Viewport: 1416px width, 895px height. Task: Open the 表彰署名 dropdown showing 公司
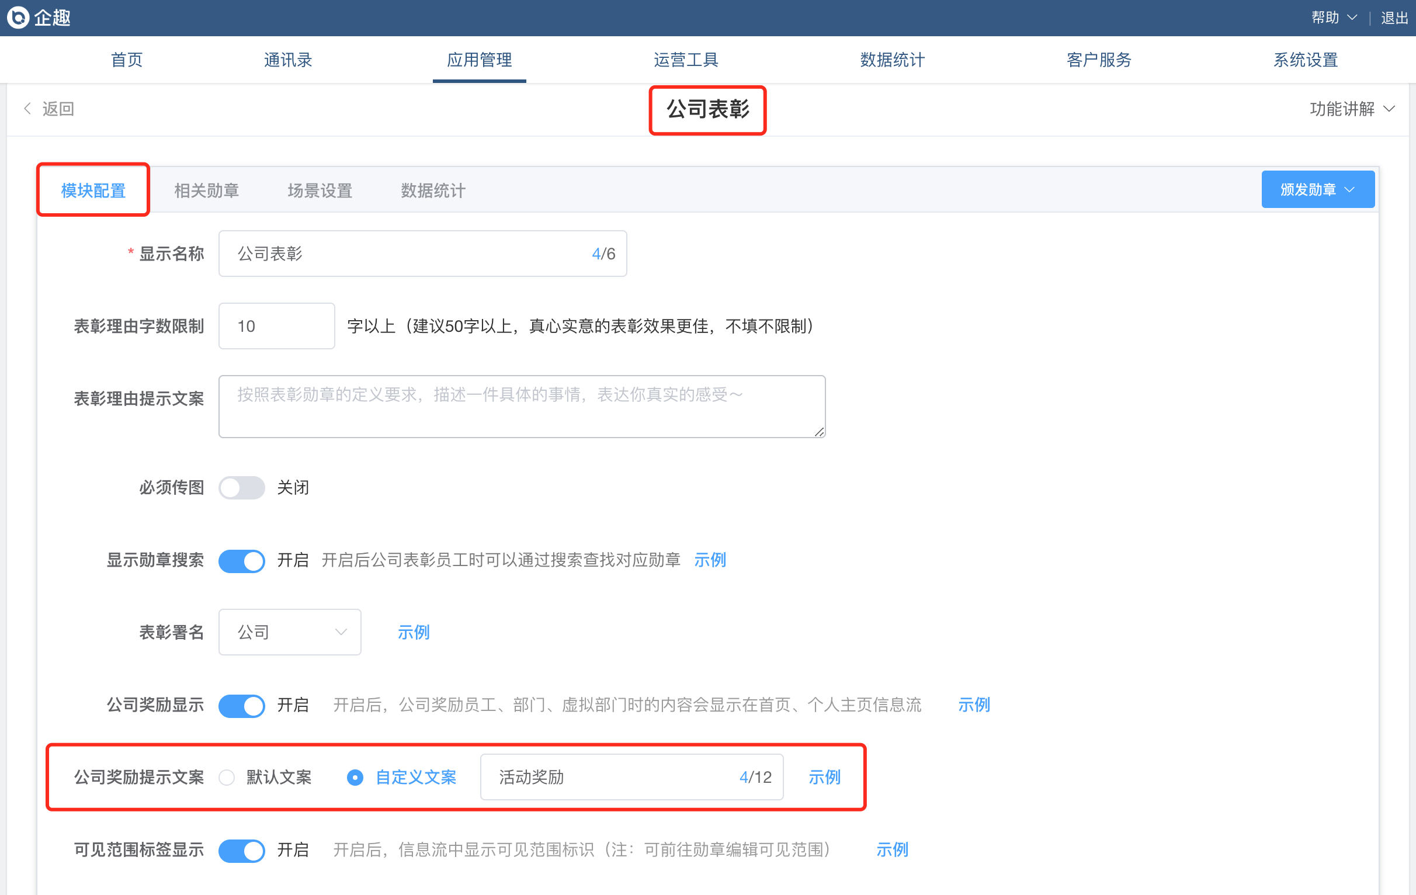[x=290, y=632]
